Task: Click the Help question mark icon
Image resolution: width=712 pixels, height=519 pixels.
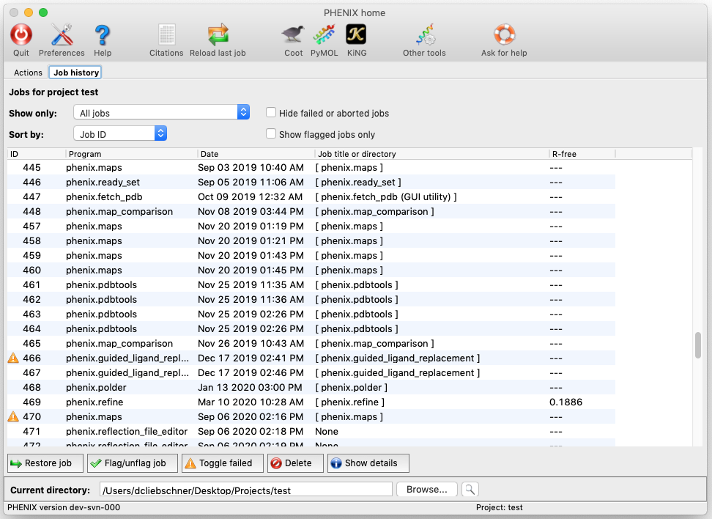Action: point(103,35)
